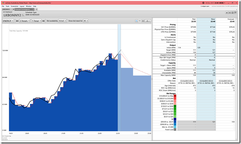Close the LKBONNY2 tab

(x=14, y=9)
